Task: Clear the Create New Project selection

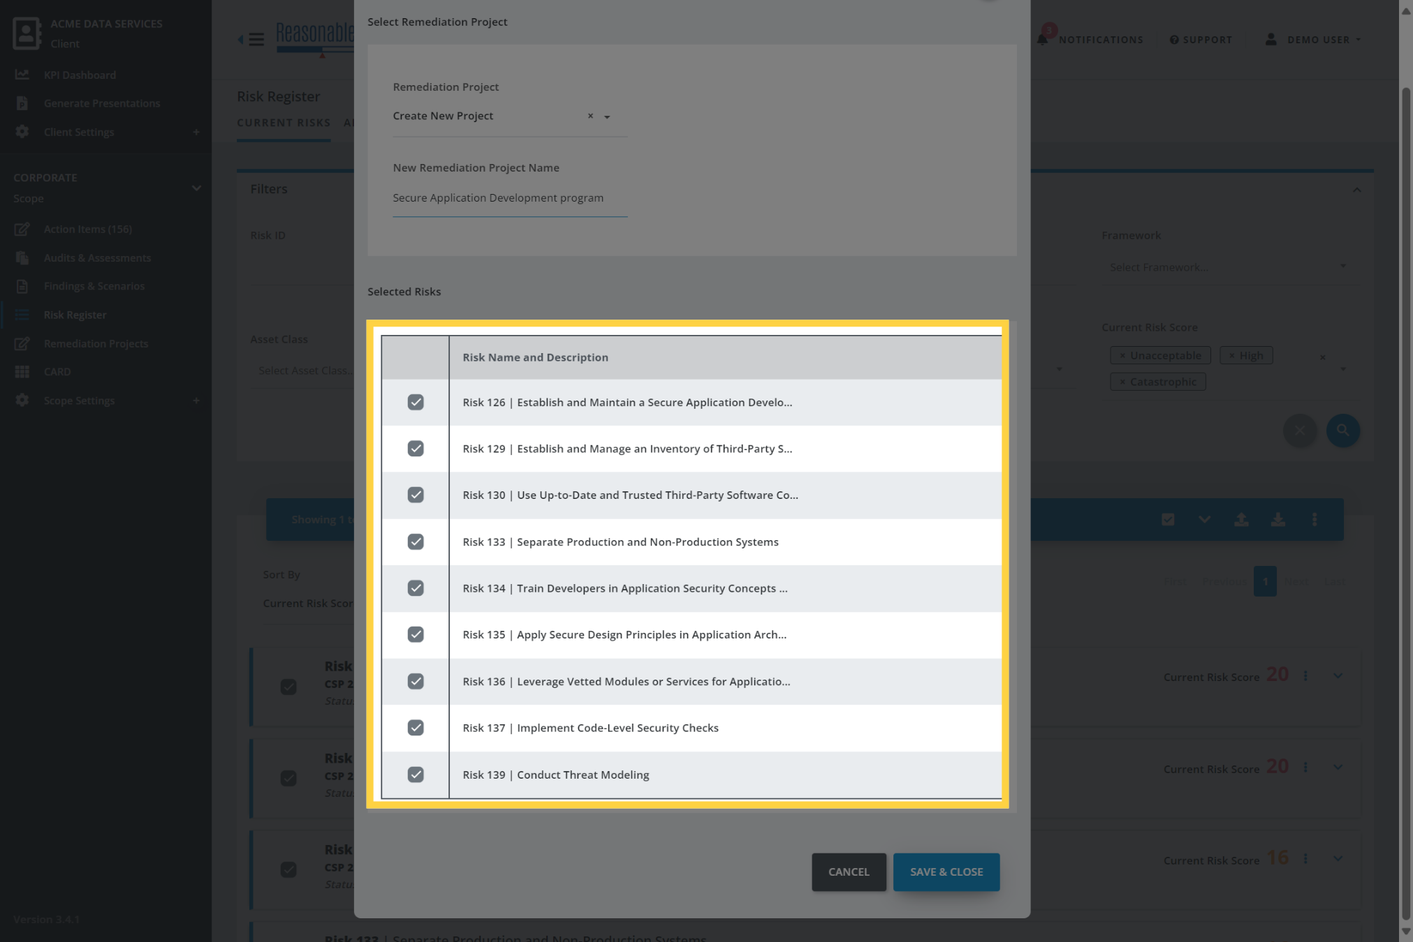Action: pyautogui.click(x=590, y=116)
